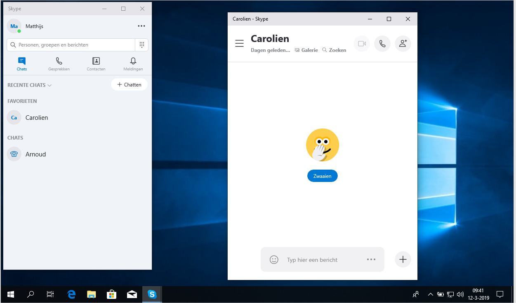Open the hamburger menu in chat window

pos(239,44)
